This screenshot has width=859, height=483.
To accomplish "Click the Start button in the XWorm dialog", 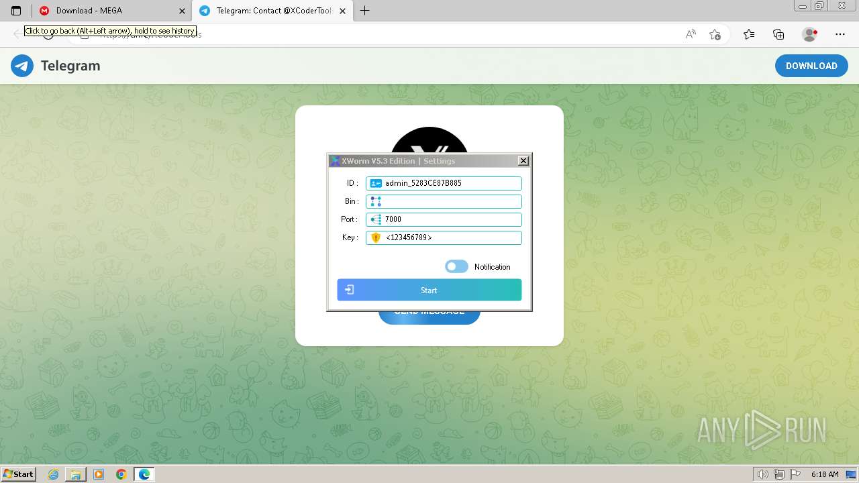I will coord(429,290).
